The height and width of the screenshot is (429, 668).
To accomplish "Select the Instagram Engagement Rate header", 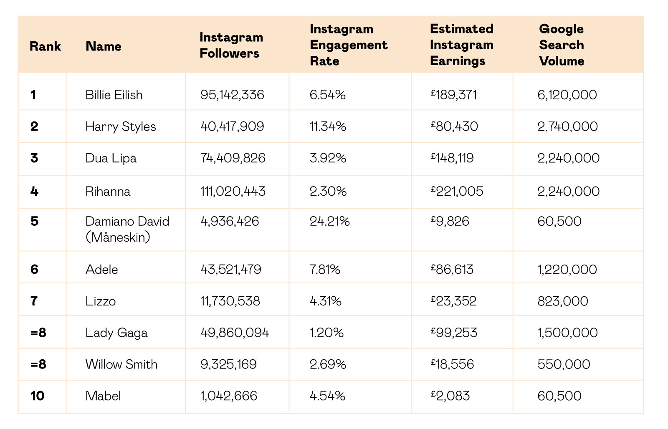I will click(x=349, y=45).
